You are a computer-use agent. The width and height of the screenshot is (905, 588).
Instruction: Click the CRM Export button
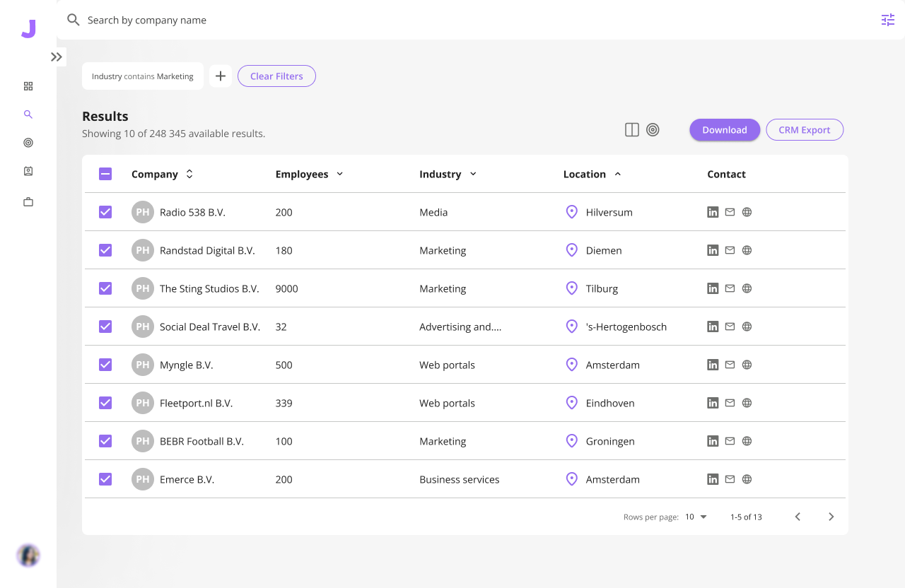click(805, 129)
